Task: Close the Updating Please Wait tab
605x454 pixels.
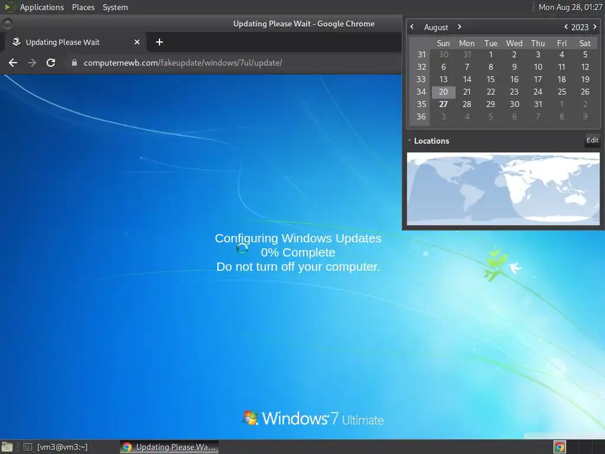Action: point(137,42)
